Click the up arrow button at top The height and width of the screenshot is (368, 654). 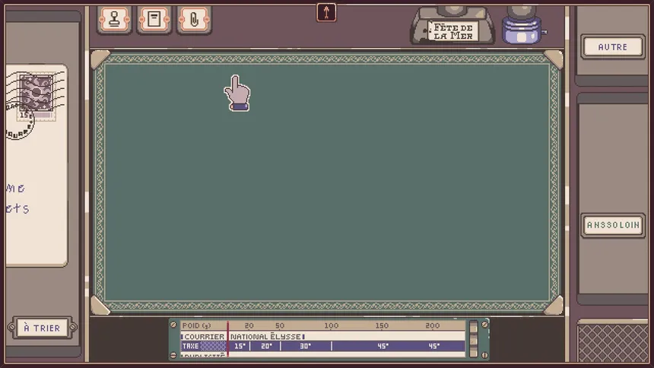pyautogui.click(x=326, y=12)
